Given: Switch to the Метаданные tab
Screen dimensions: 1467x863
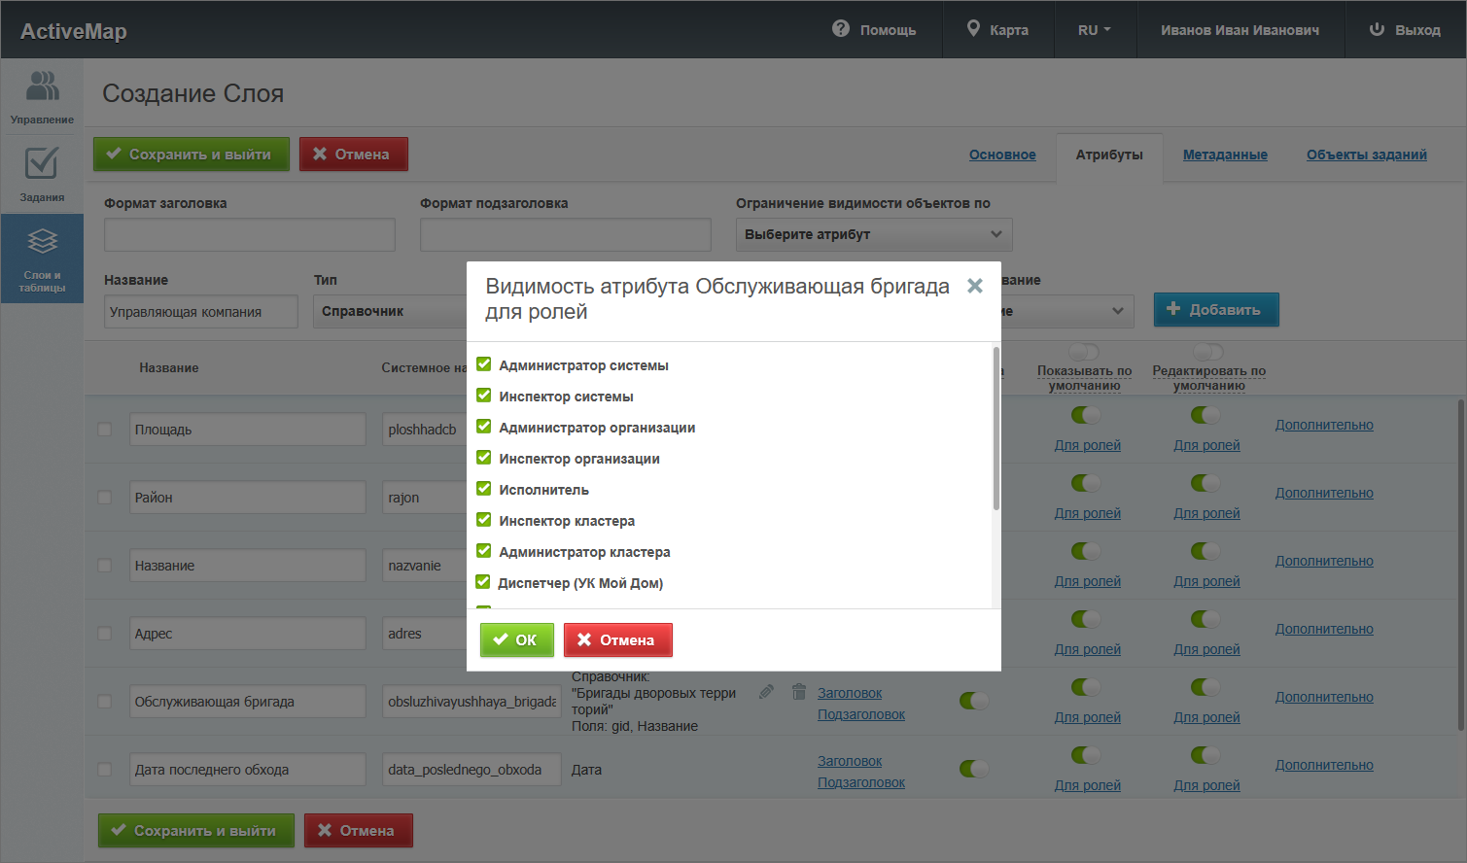Looking at the screenshot, I should tap(1224, 155).
